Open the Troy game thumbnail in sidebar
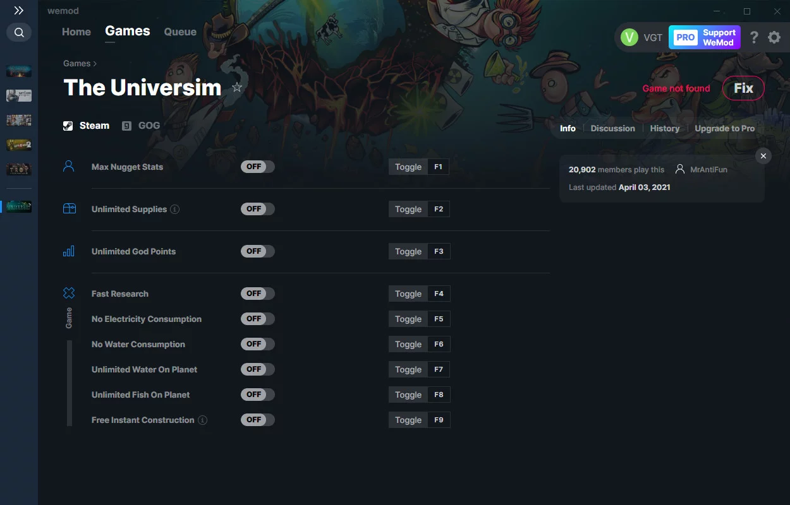This screenshot has width=790, height=505. [19, 169]
